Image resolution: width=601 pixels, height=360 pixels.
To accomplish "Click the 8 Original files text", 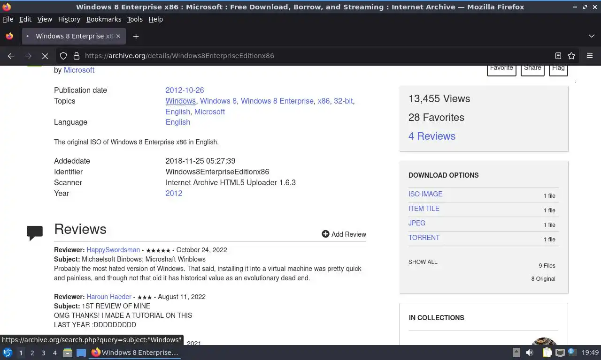I will point(543,279).
